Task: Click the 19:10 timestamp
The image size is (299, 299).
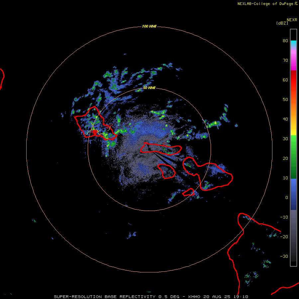Action: pos(241,297)
